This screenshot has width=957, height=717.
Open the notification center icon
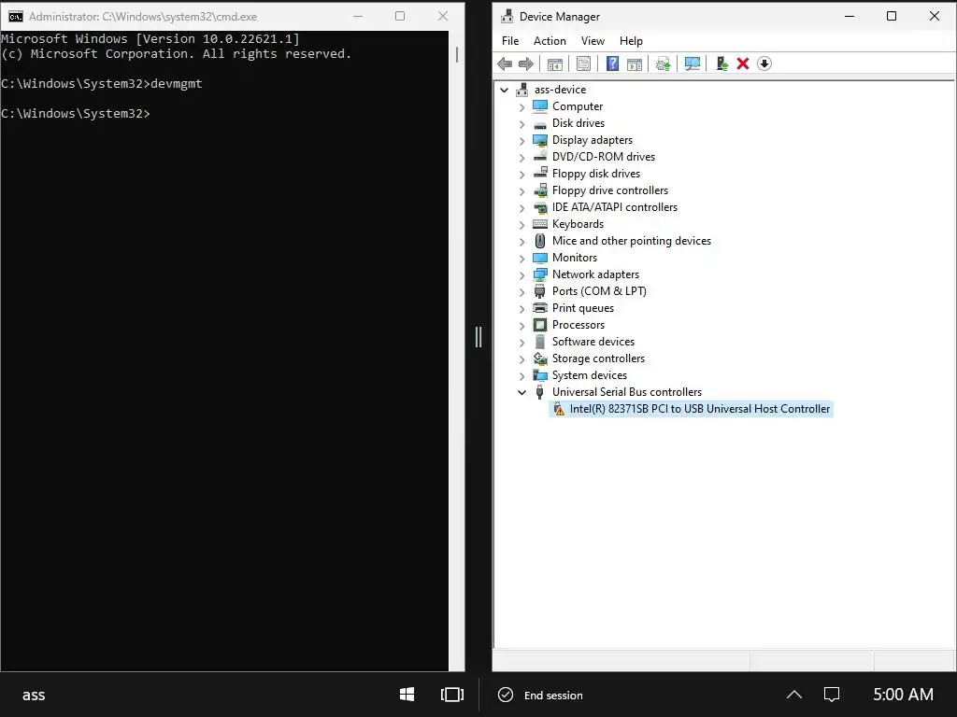[x=831, y=695]
